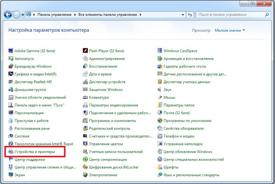
Task: Click the Клавиатура icon
Action: click(x=85, y=97)
